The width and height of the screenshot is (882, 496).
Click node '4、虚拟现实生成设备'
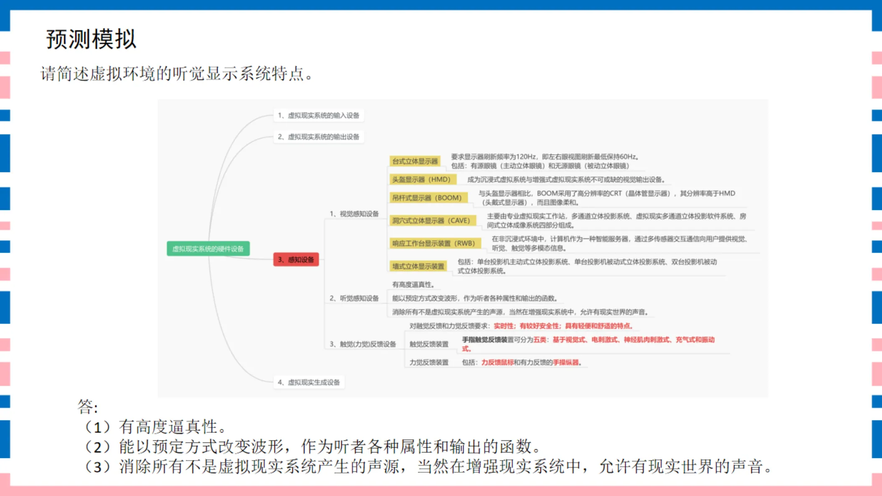(309, 382)
